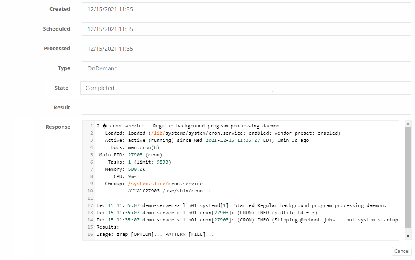
Task: Click the Type field showing OnDemand
Action: [245, 68]
